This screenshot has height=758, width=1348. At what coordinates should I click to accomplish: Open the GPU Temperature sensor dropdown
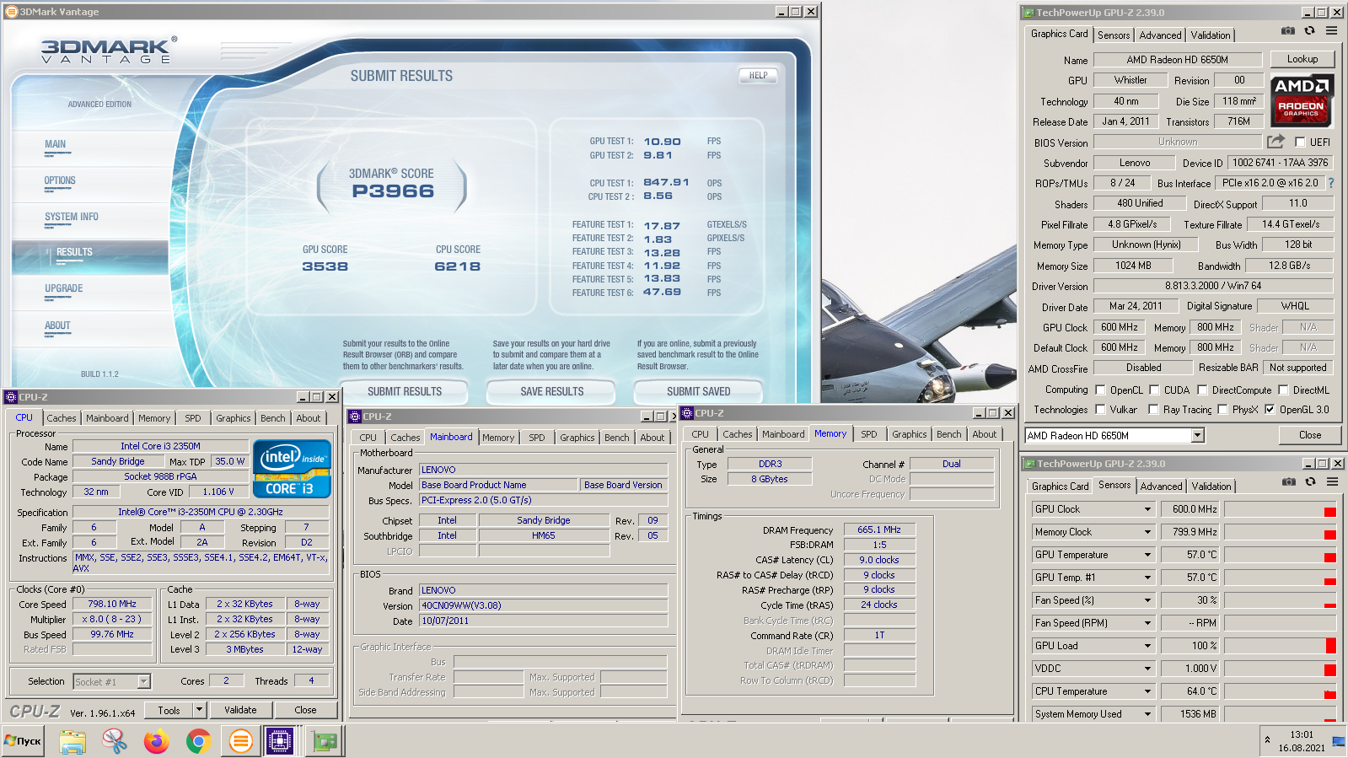1147,555
